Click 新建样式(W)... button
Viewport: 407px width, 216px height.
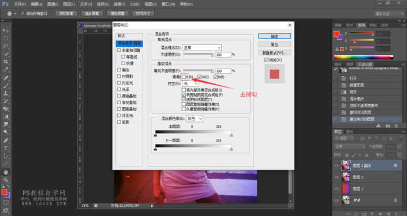[274, 53]
